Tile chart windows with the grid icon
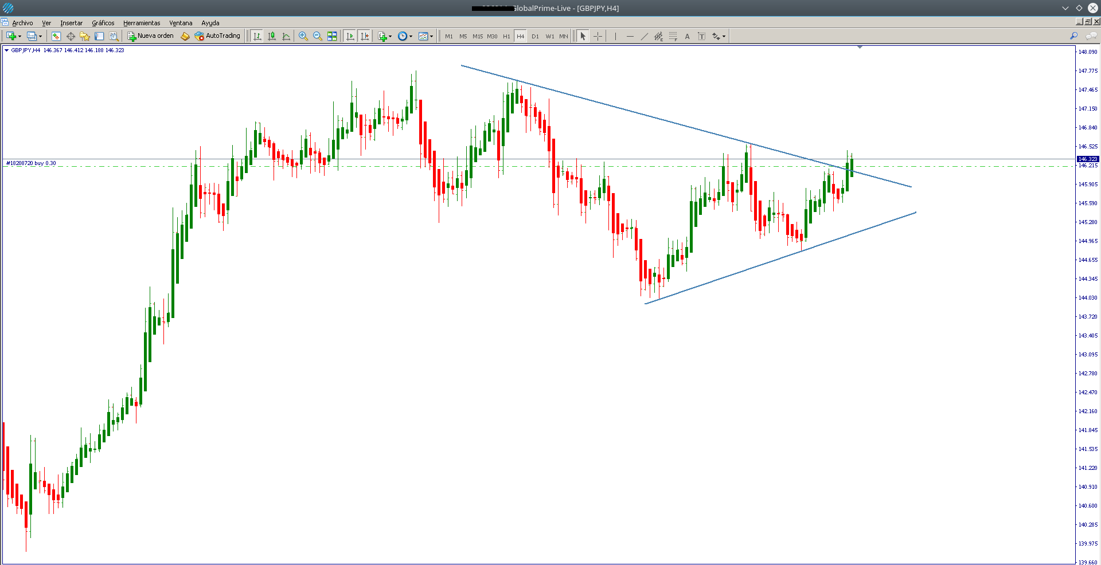Viewport: 1101px width, 565px height. coord(332,36)
